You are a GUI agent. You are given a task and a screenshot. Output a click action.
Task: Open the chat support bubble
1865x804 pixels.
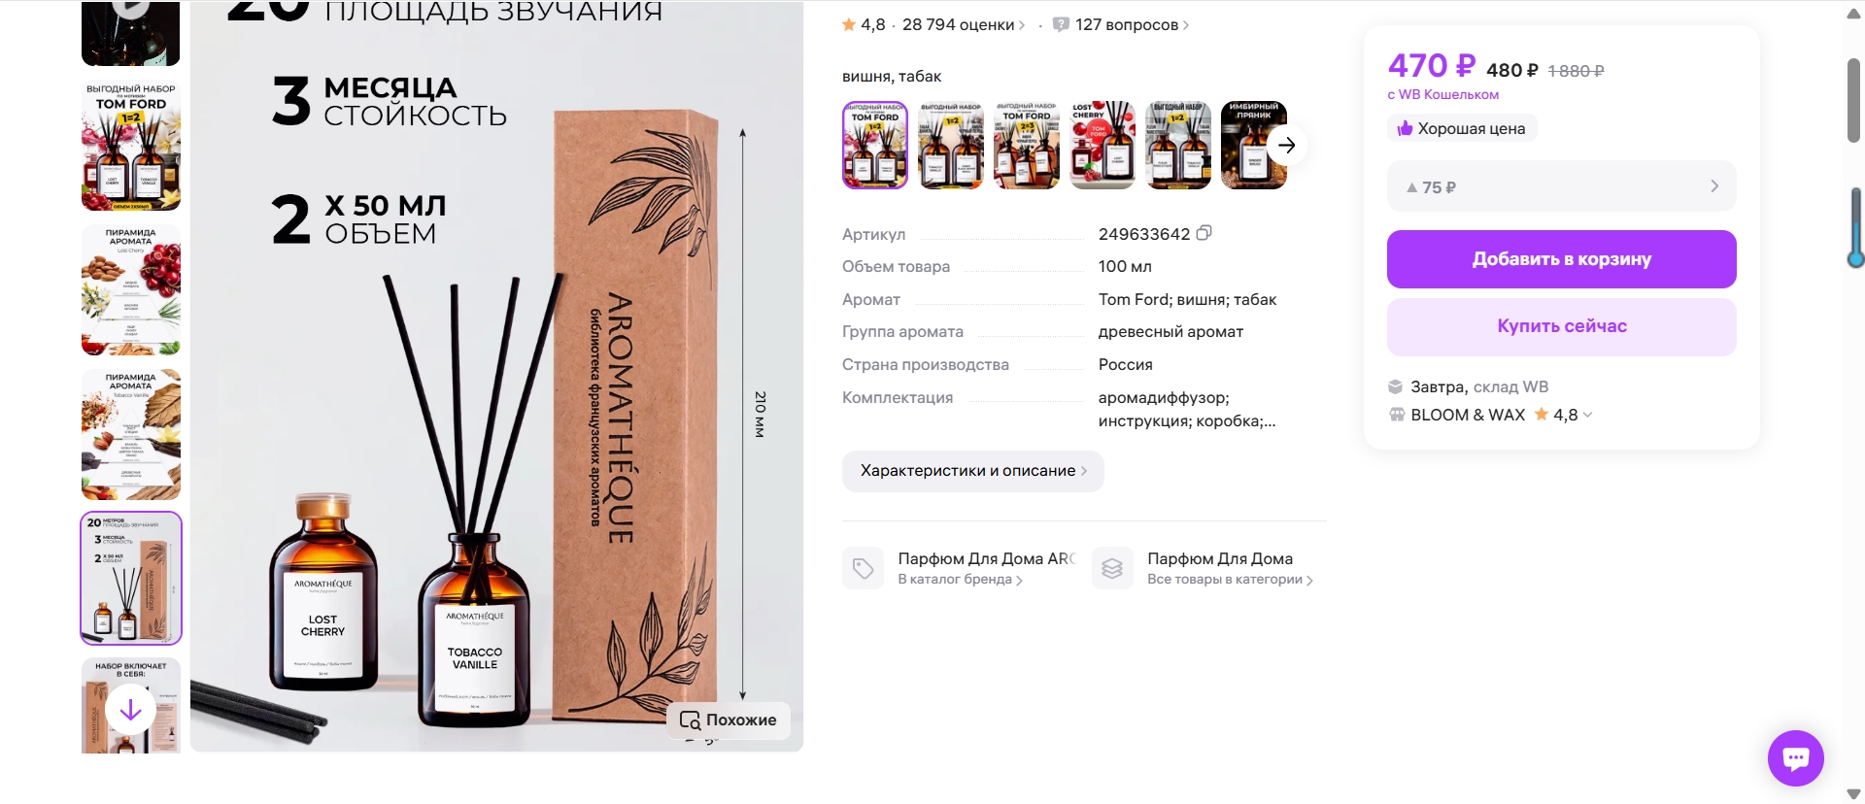1795,757
